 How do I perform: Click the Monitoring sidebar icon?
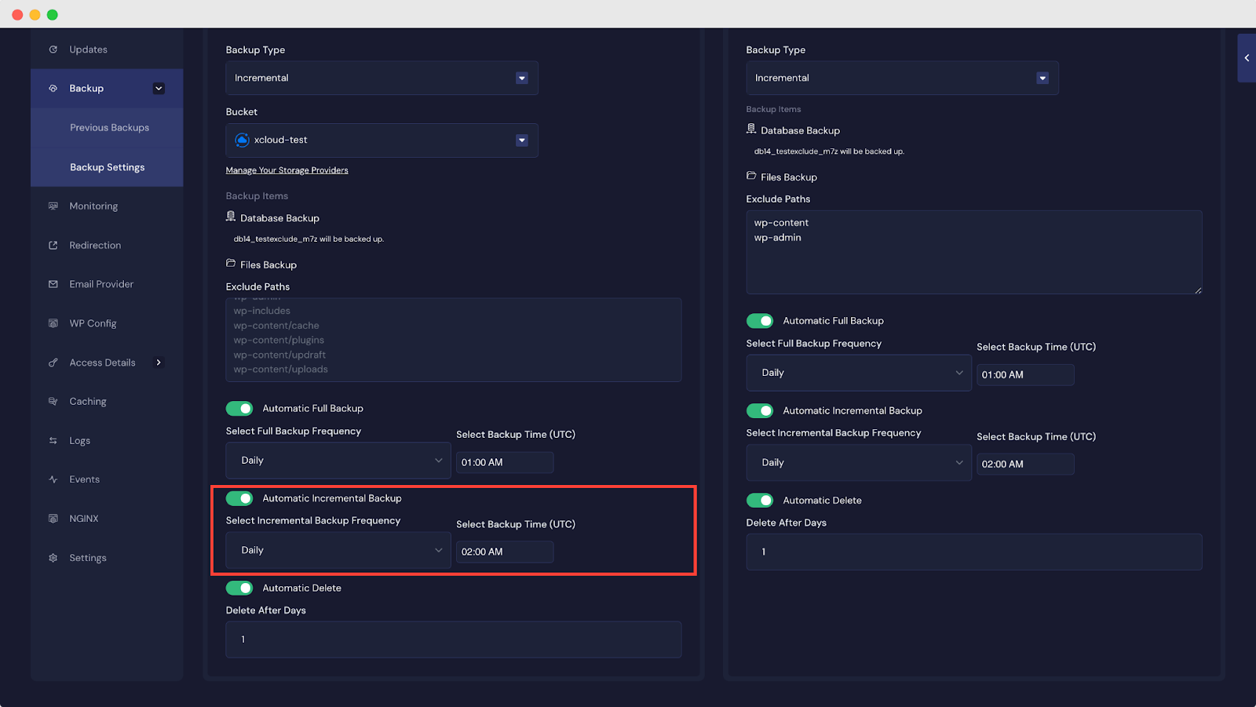[x=53, y=206]
